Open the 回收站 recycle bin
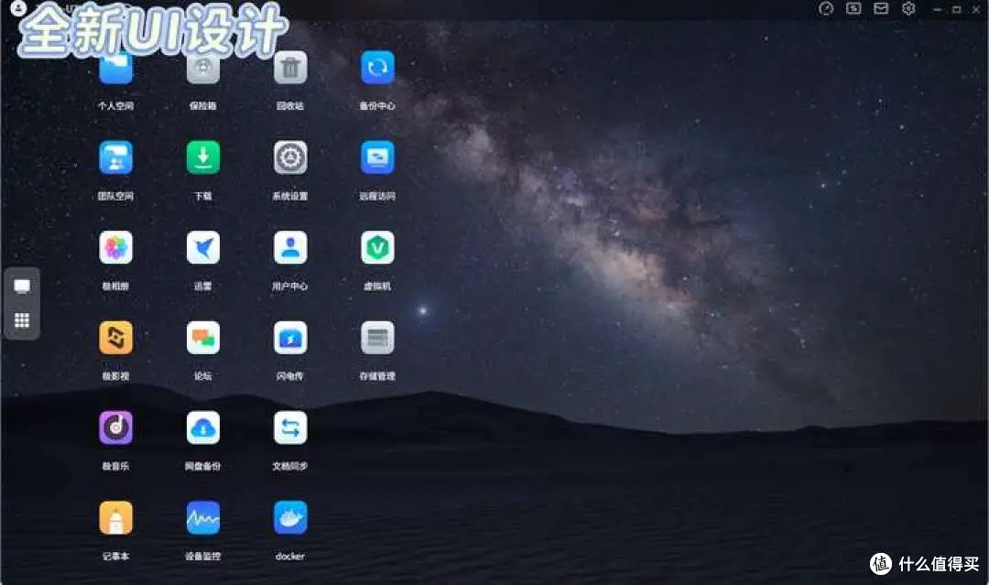Image resolution: width=989 pixels, height=585 pixels. tap(290, 68)
